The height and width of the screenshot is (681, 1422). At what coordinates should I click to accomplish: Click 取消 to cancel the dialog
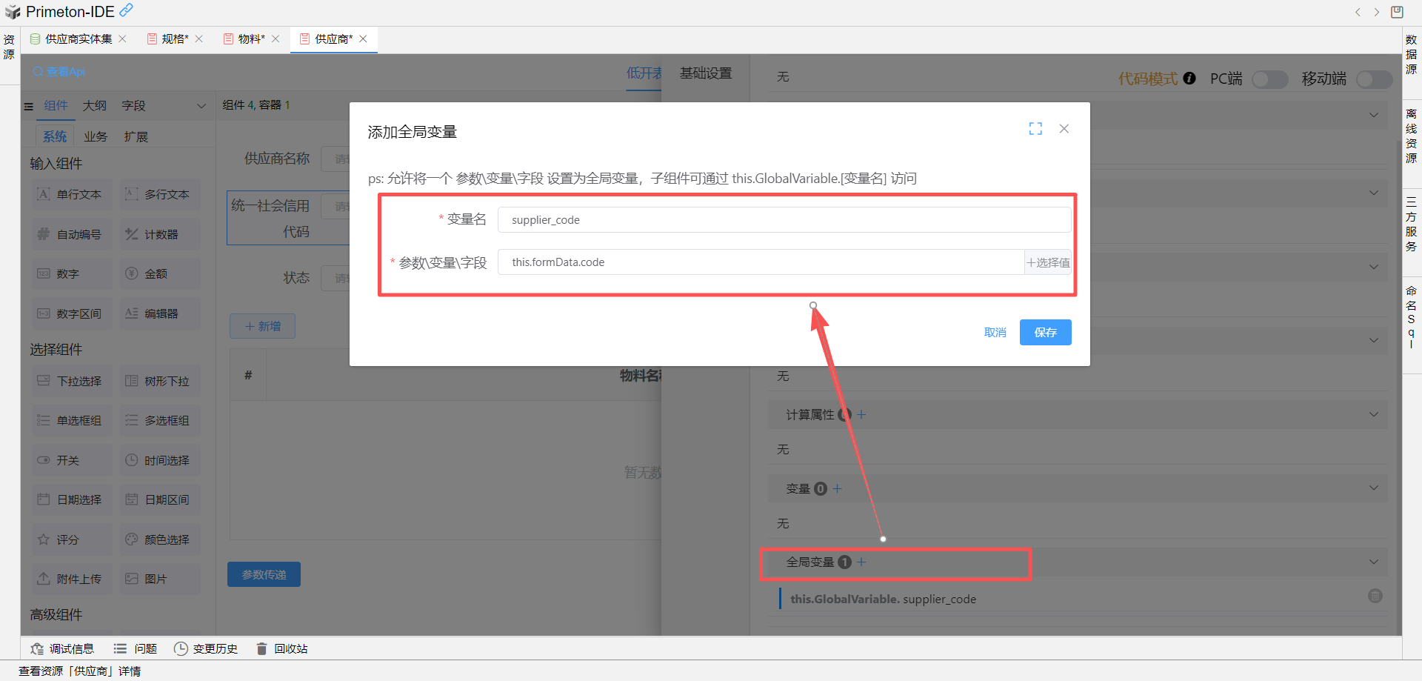[995, 333]
